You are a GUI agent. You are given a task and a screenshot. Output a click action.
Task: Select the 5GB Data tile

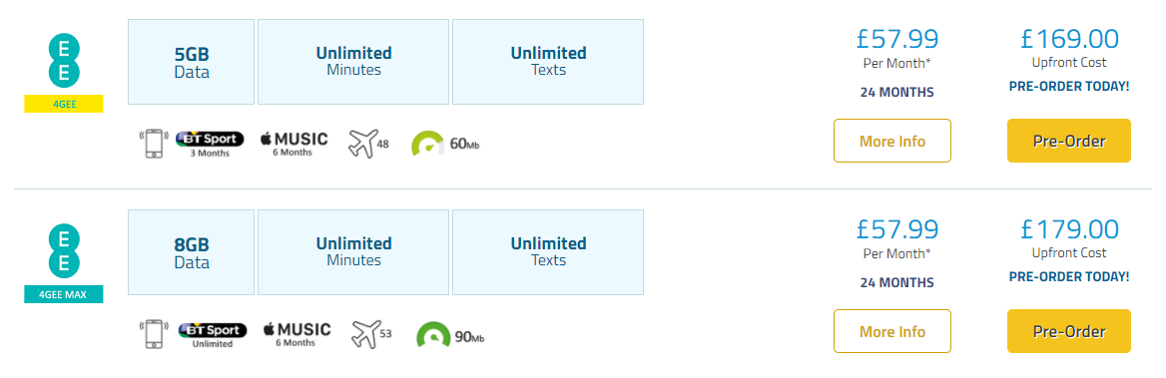(x=191, y=63)
